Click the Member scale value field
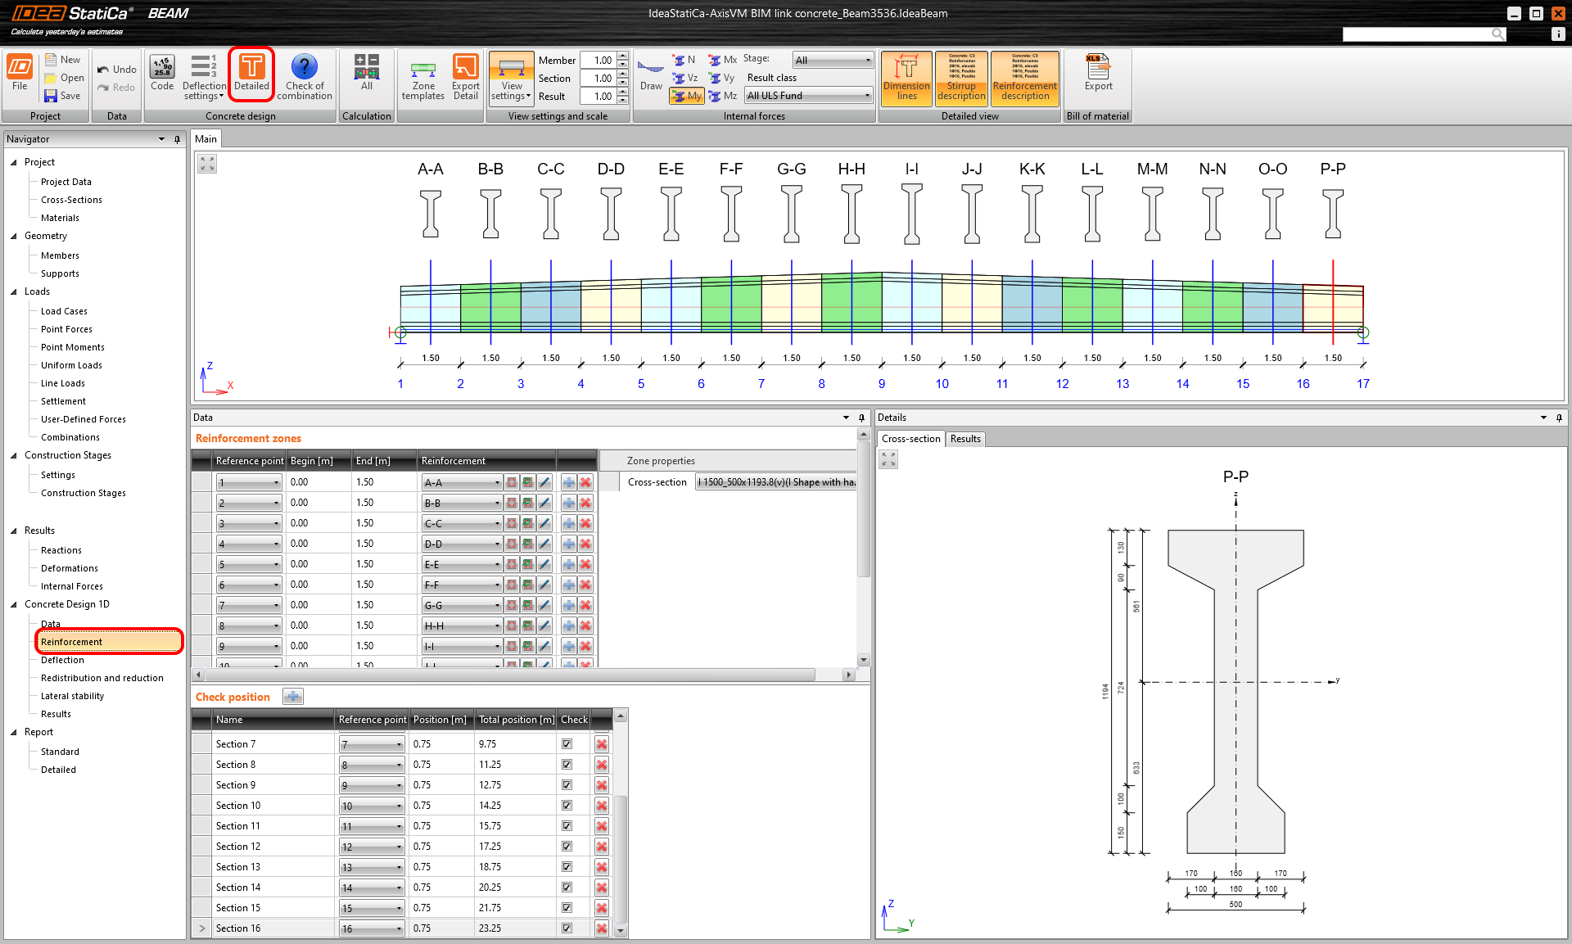The width and height of the screenshot is (1572, 944). point(598,60)
